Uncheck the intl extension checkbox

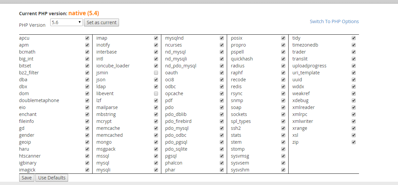[x=156, y=59]
